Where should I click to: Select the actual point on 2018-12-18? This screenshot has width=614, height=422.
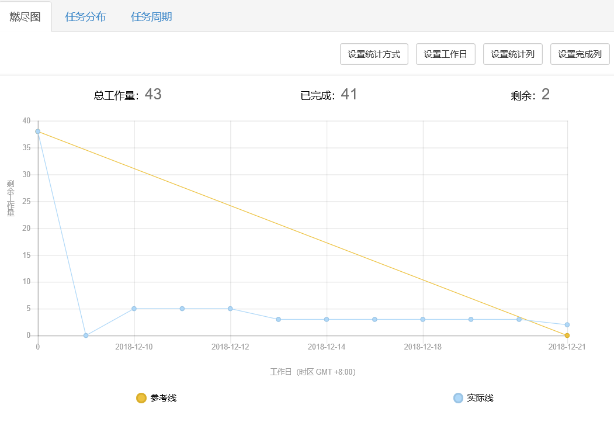pyautogui.click(x=423, y=319)
